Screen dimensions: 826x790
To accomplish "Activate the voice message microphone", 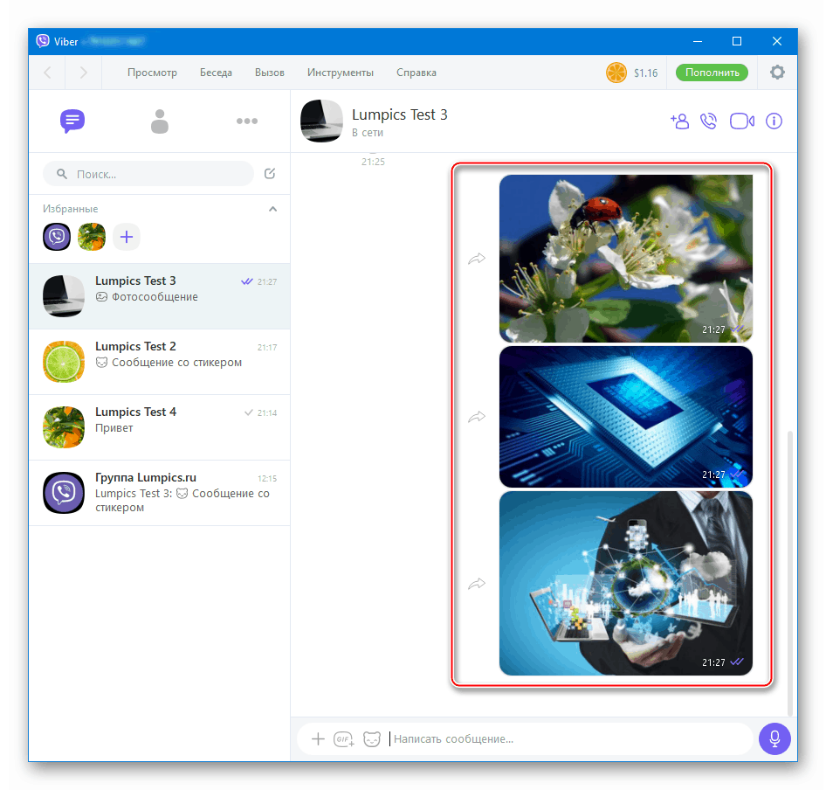I will 774,738.
